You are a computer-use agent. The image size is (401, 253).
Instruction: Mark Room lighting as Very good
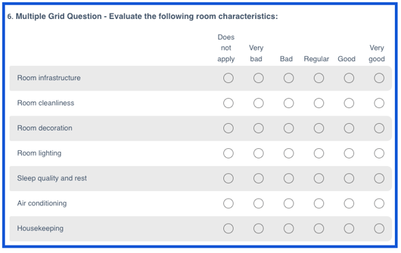coord(379,153)
